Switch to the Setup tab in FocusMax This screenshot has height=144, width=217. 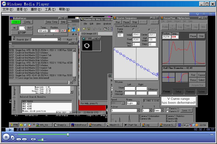coord(178,91)
